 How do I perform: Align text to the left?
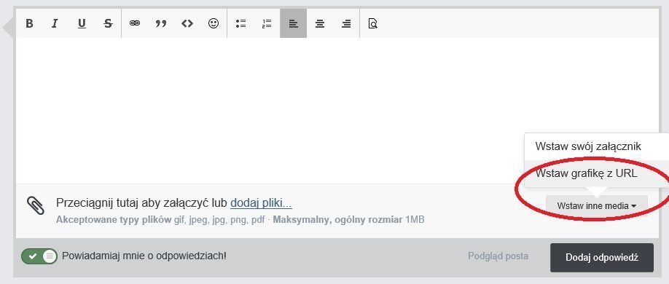coord(293,23)
